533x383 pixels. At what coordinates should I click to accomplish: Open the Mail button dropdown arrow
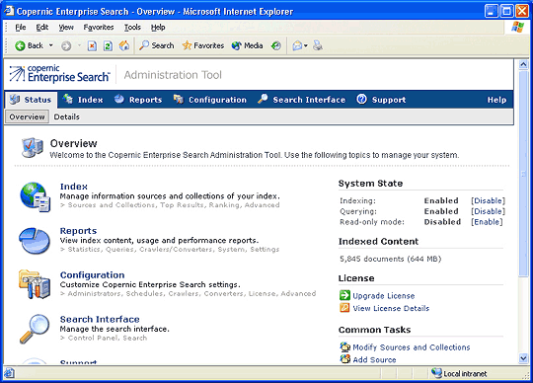point(306,45)
